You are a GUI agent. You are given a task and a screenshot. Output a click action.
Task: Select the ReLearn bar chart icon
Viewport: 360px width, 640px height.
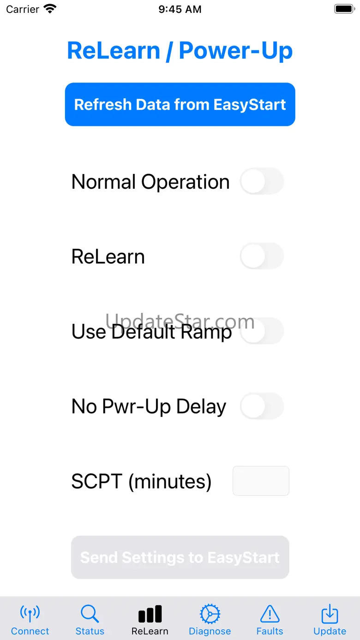150,614
